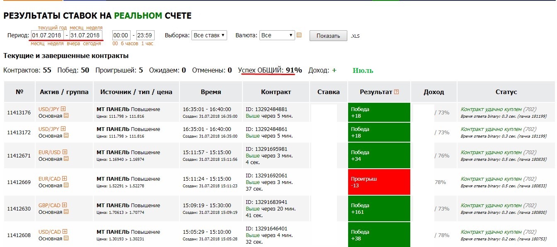Open the USD/CAD asset link
This screenshot has height=247, width=557.
click(50, 232)
